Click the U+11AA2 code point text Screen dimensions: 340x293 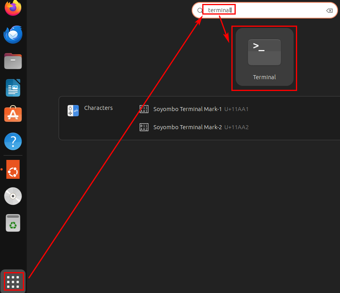[237, 127]
